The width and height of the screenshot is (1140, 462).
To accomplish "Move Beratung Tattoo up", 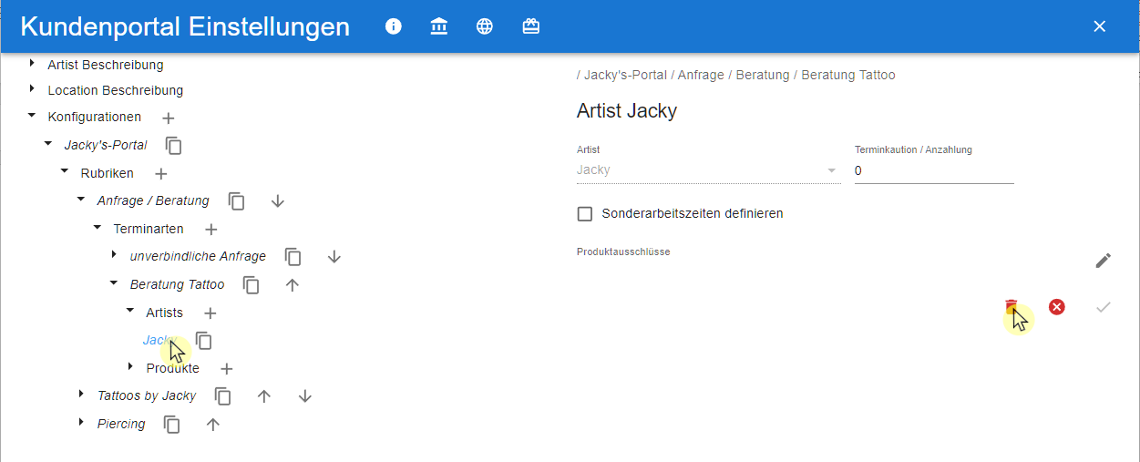I will click(x=293, y=284).
